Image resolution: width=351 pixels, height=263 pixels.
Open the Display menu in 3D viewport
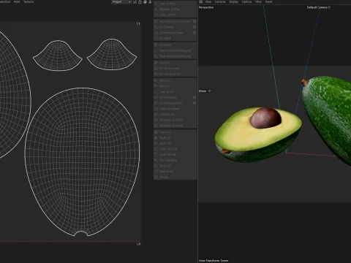(233, 1)
